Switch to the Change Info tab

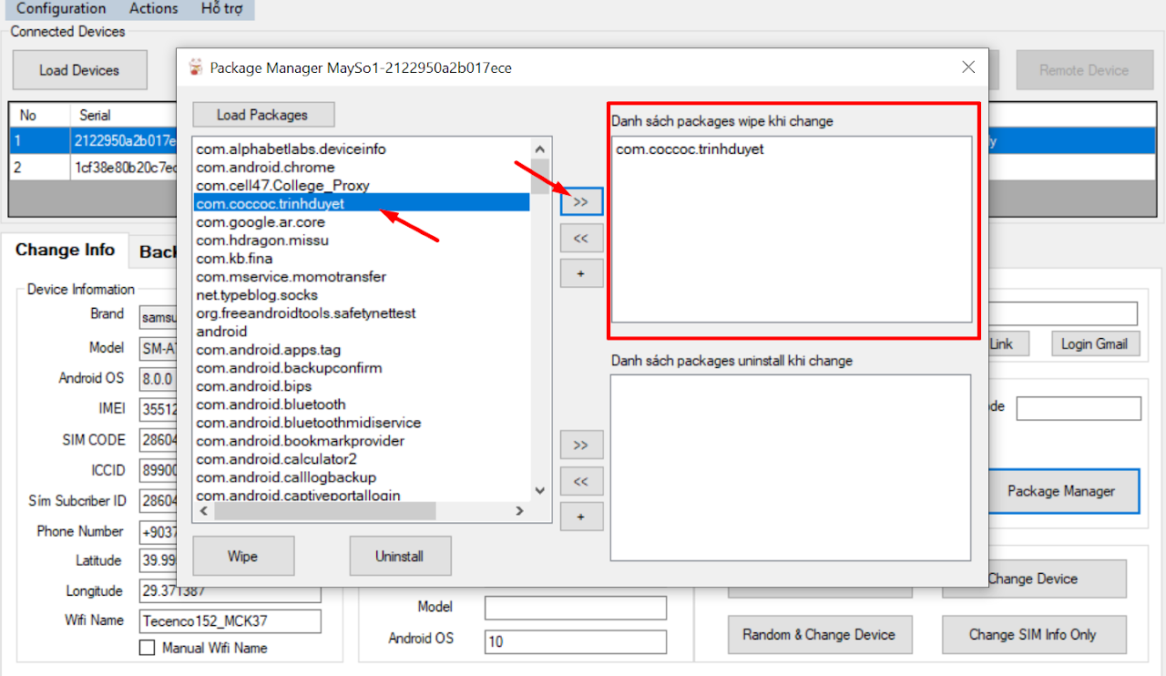65,251
